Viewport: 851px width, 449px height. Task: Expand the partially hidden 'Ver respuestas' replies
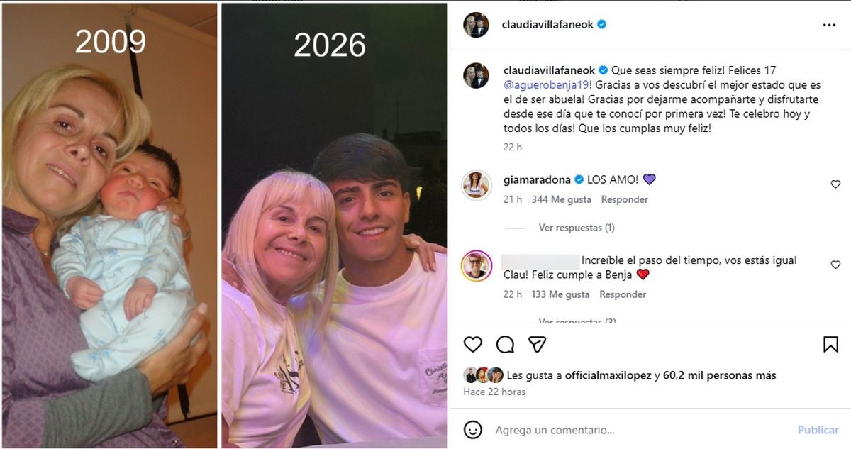576,321
